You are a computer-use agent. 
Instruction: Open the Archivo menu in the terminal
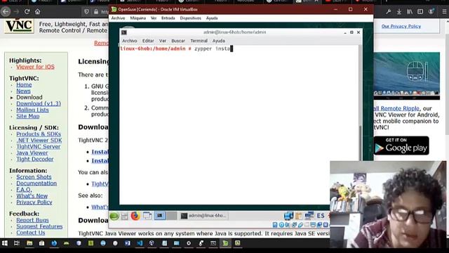tap(129, 41)
